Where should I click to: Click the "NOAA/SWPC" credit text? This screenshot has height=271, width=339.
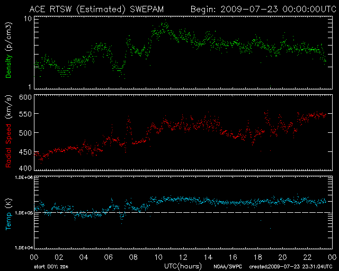point(228,267)
